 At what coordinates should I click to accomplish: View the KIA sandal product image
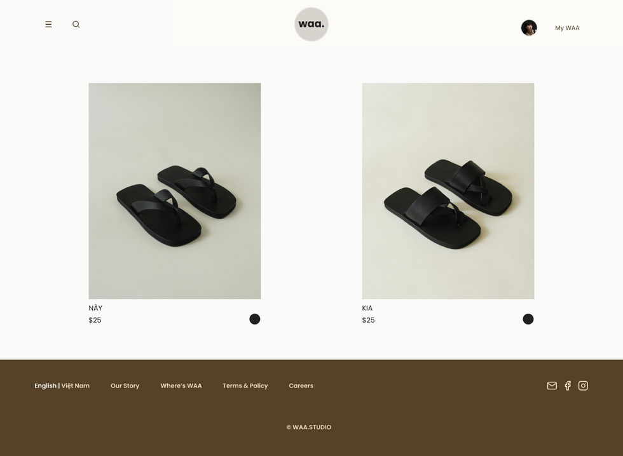(448, 191)
